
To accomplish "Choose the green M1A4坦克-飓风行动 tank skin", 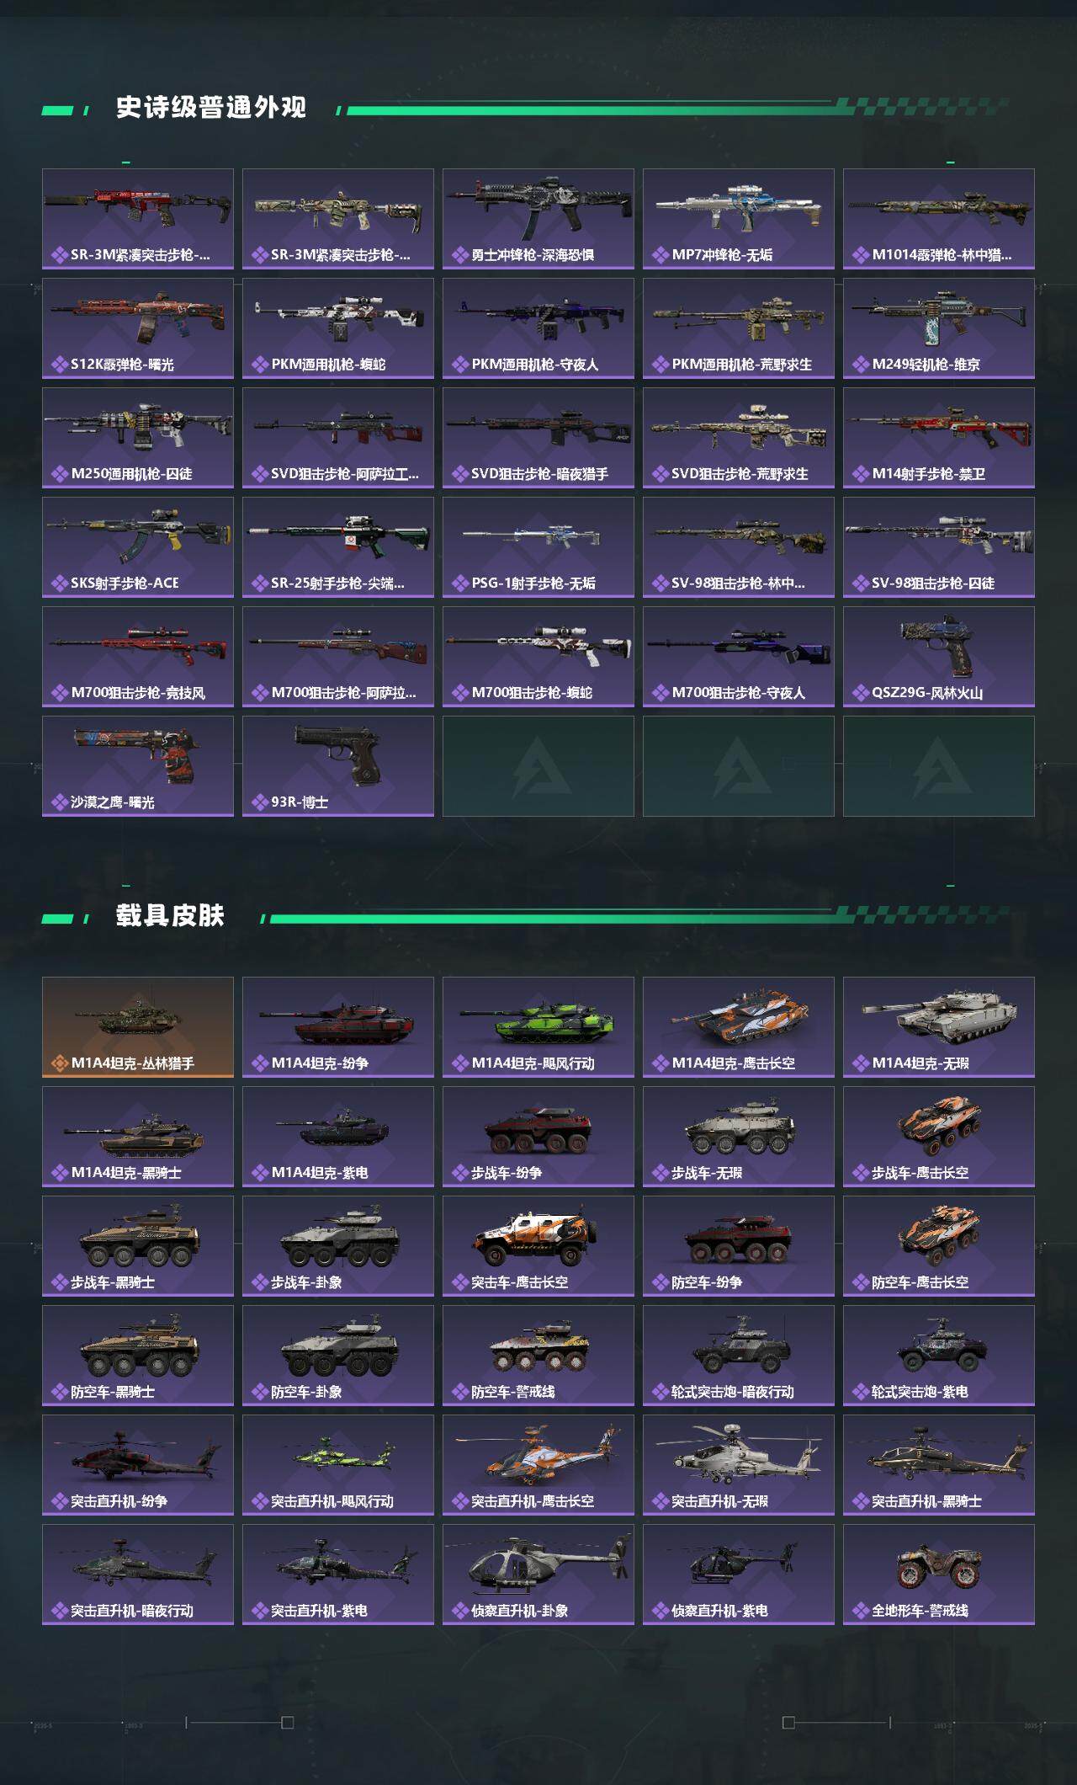I will tap(538, 1027).
